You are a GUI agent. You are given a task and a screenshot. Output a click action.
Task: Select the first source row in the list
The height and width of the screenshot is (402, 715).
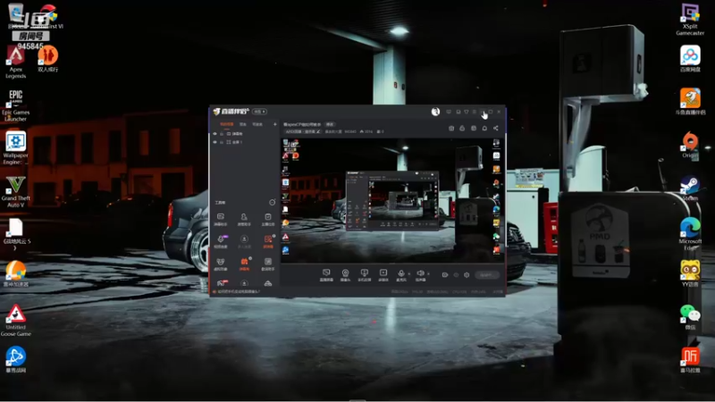pos(244,134)
